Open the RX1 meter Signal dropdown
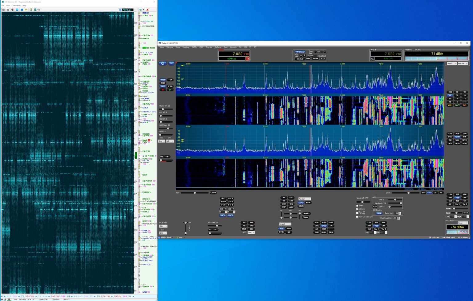 click(x=451, y=64)
